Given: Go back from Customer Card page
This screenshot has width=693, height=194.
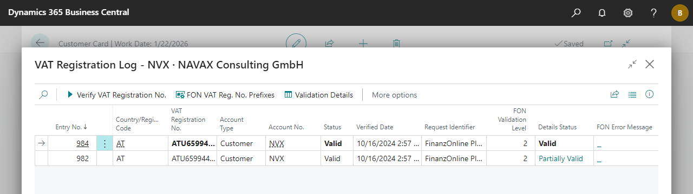Looking at the screenshot, I should tap(40, 43).
